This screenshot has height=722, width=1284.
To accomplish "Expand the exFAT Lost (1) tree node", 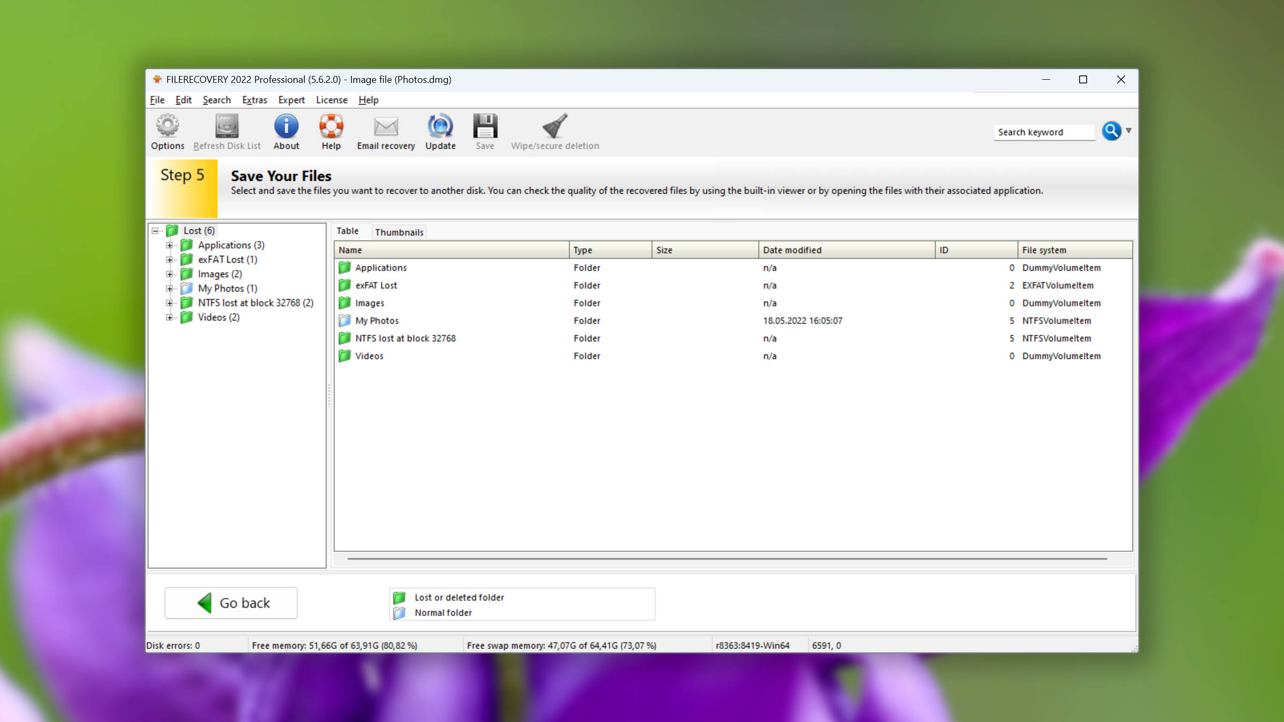I will pyautogui.click(x=170, y=260).
